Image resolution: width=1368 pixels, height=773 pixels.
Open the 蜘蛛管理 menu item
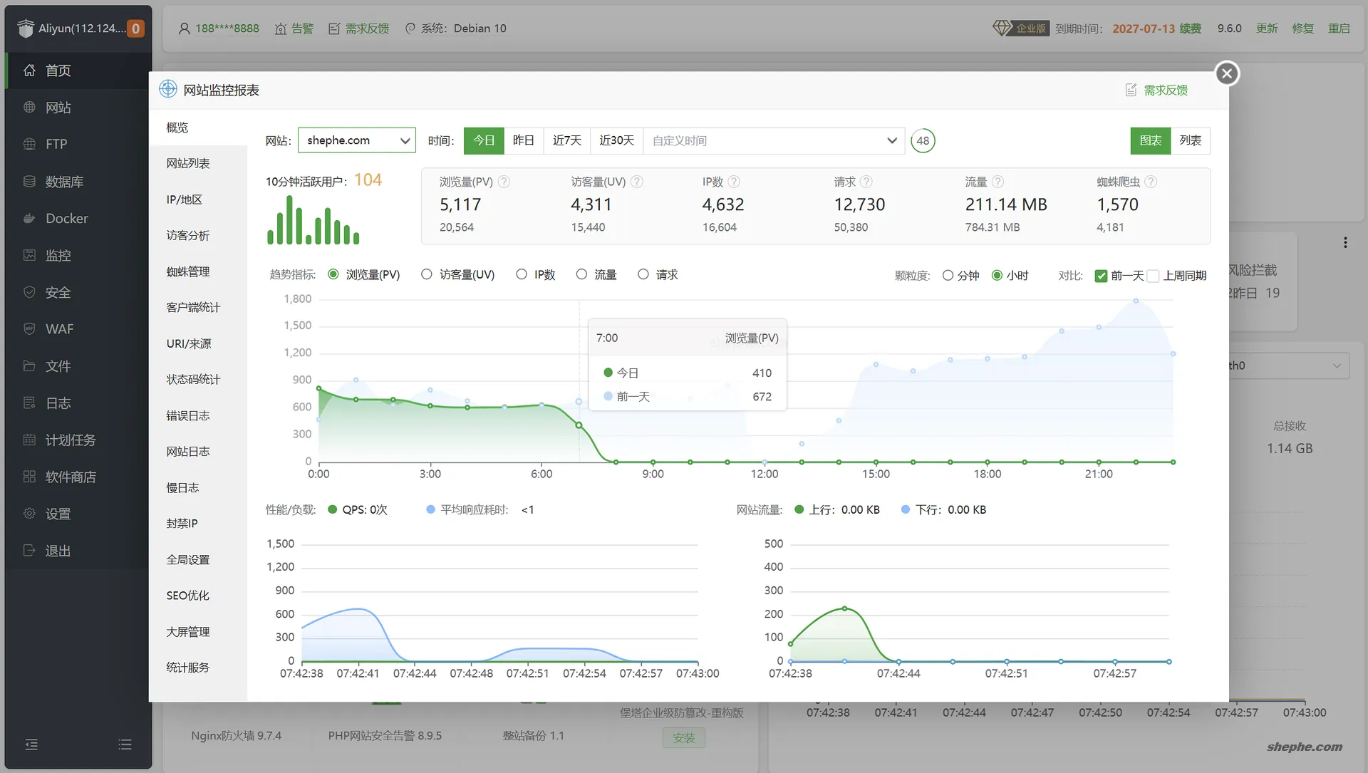(188, 271)
